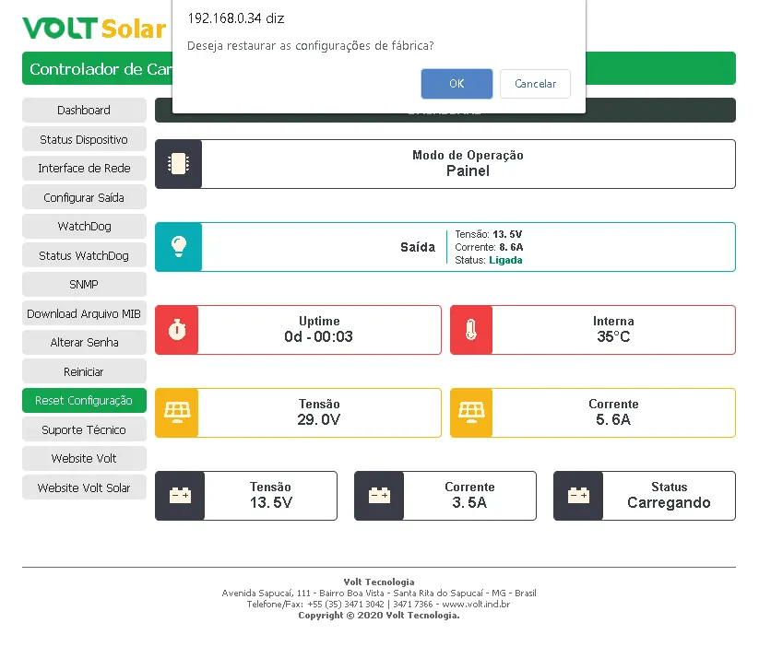The height and width of the screenshot is (658, 759).
Task: Click the Saída Corrente 8.6A reading
Action: 489,247
